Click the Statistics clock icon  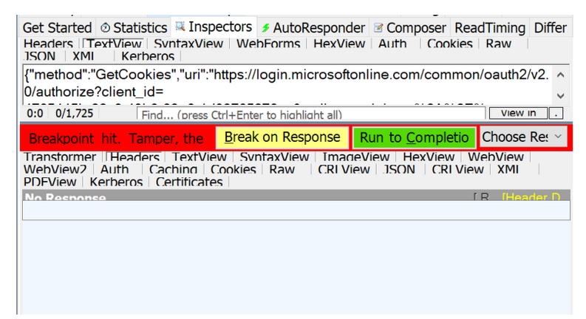pos(106,27)
